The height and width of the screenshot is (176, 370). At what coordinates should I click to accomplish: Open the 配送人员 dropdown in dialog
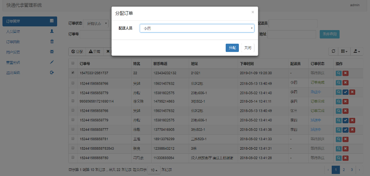point(197,28)
